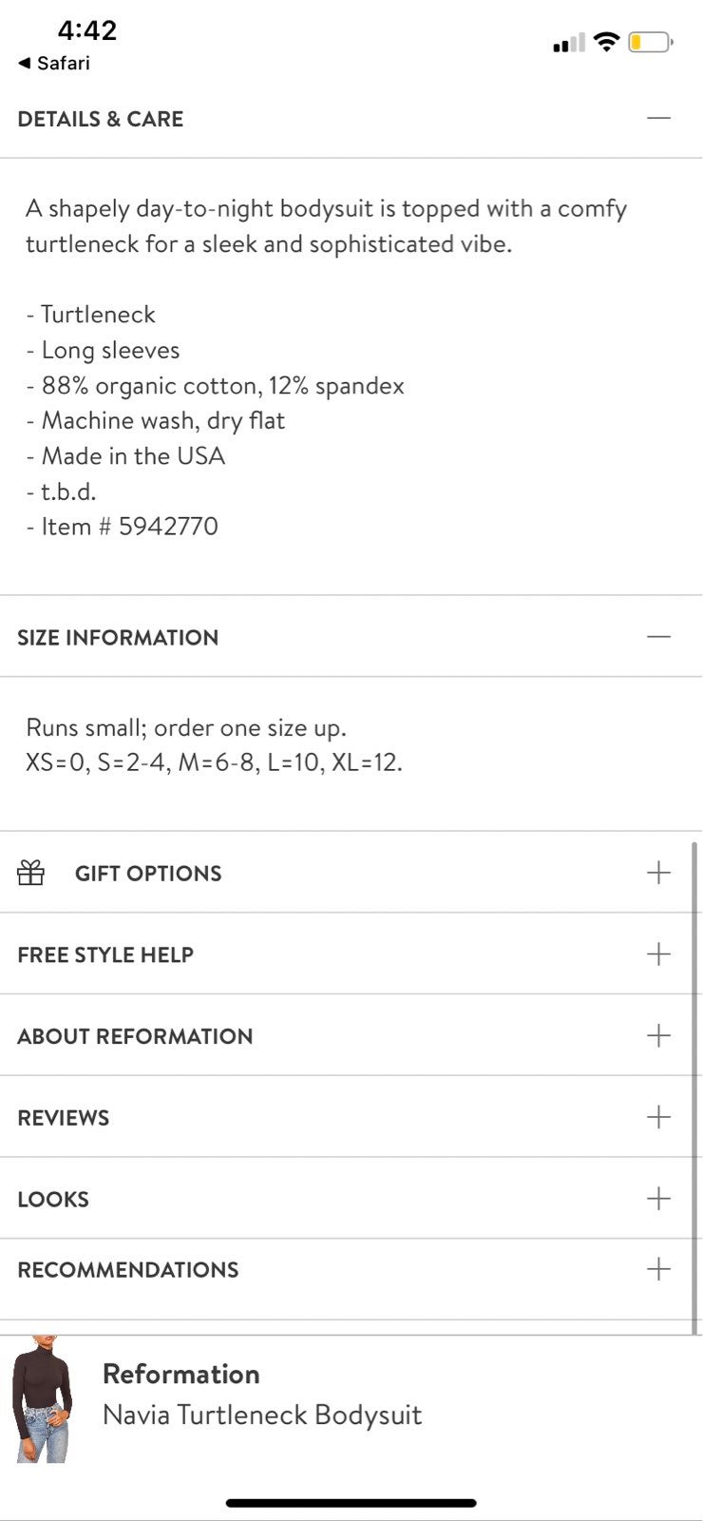Open the Reformation brand link
Viewport: 703px width, 1521px height.
[x=180, y=1374]
